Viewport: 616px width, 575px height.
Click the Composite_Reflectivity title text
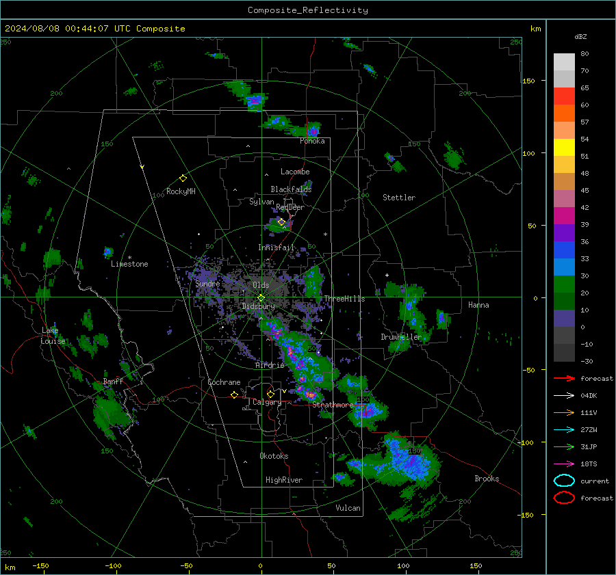coord(308,10)
